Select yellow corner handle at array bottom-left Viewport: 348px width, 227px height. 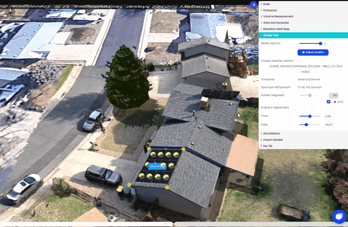129,185
